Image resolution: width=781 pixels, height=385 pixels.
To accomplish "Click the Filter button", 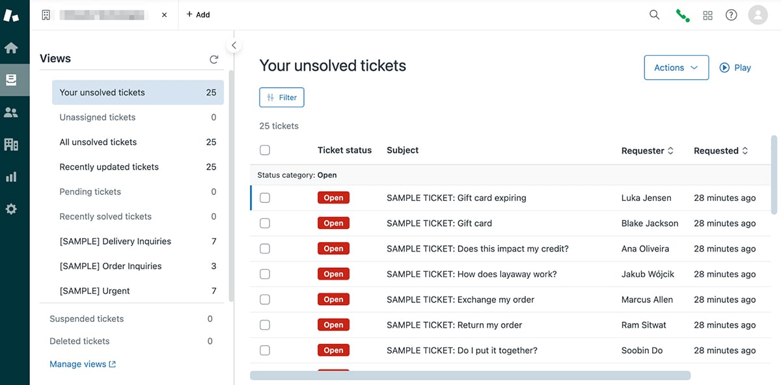I will pyautogui.click(x=281, y=97).
